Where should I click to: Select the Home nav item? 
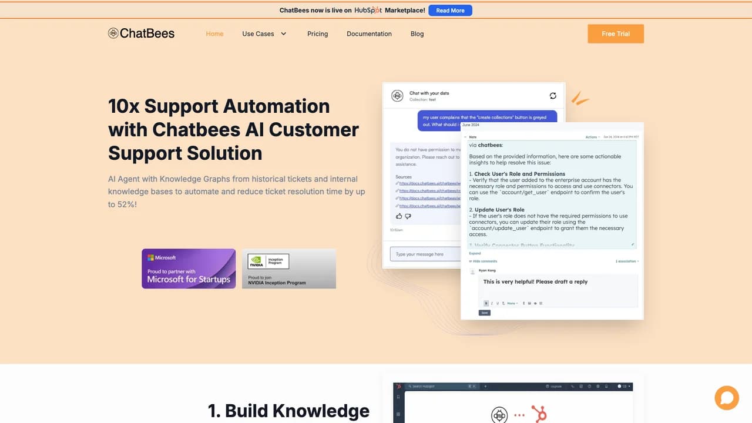coord(214,33)
